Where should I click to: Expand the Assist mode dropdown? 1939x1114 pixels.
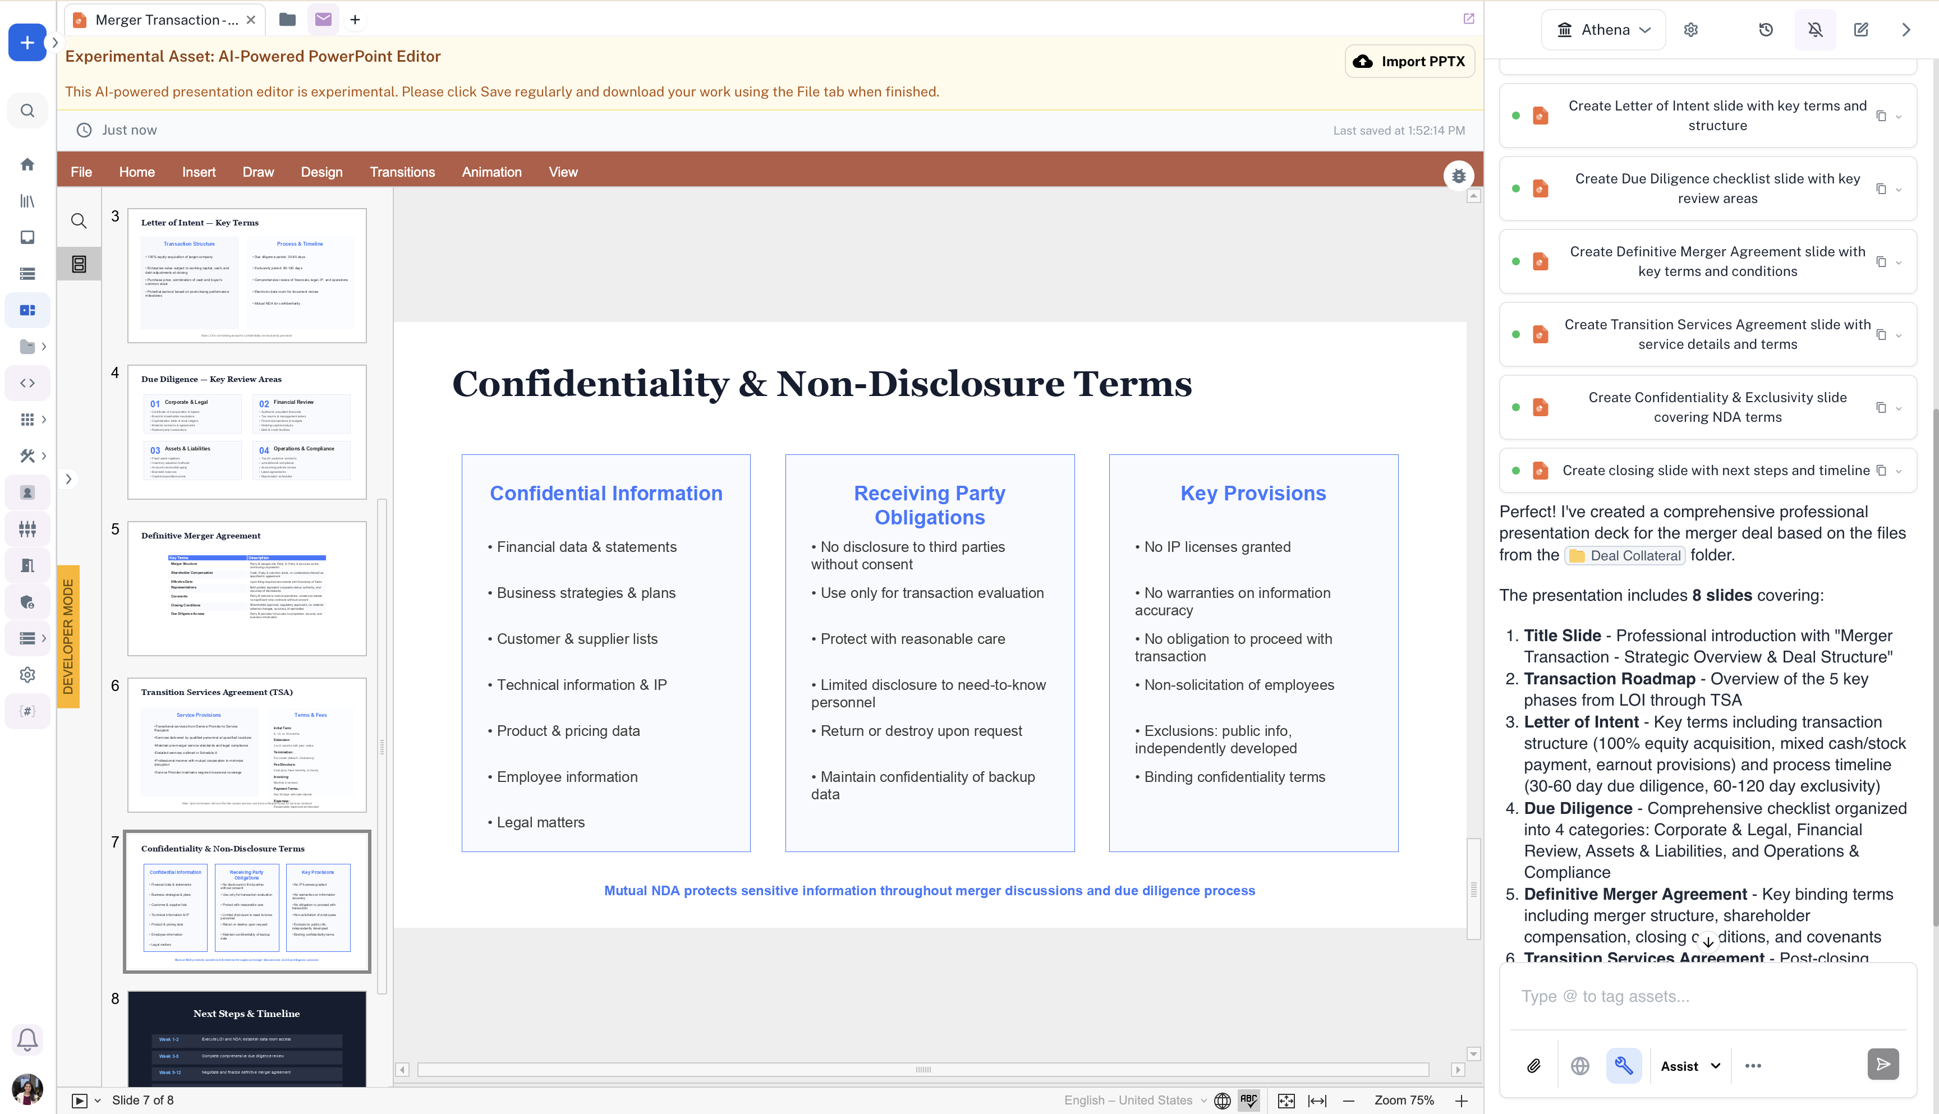click(1689, 1066)
